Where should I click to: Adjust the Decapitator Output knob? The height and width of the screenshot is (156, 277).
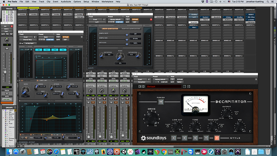(226, 113)
